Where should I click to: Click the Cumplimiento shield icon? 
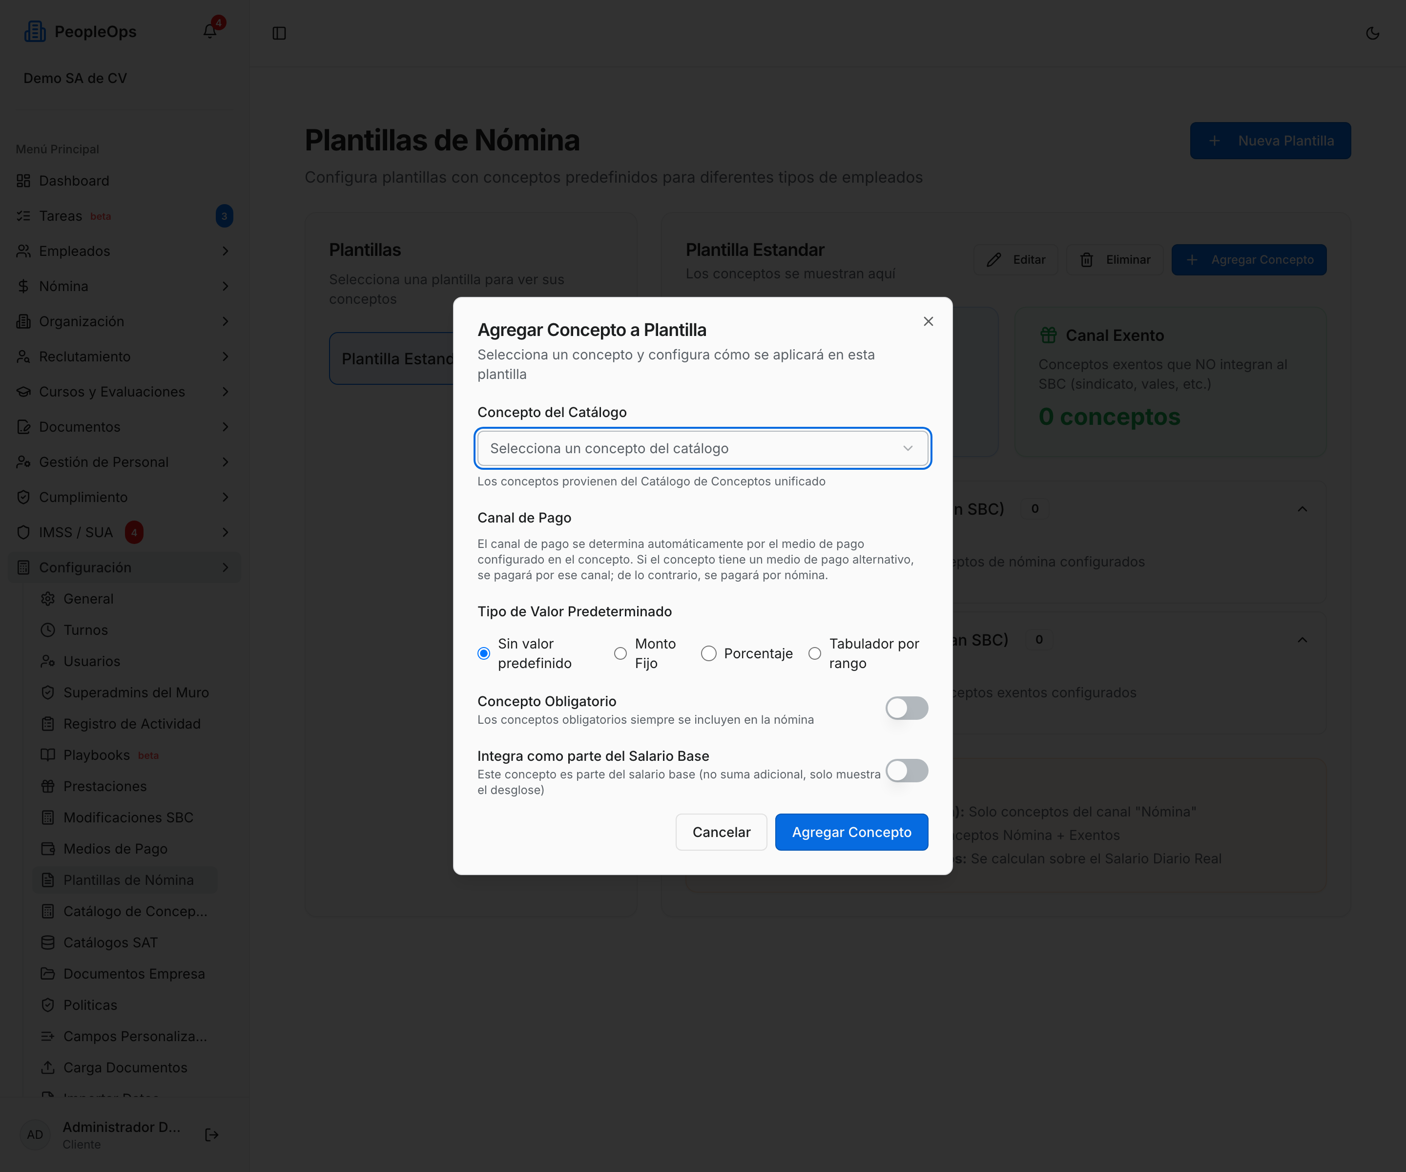tap(23, 497)
